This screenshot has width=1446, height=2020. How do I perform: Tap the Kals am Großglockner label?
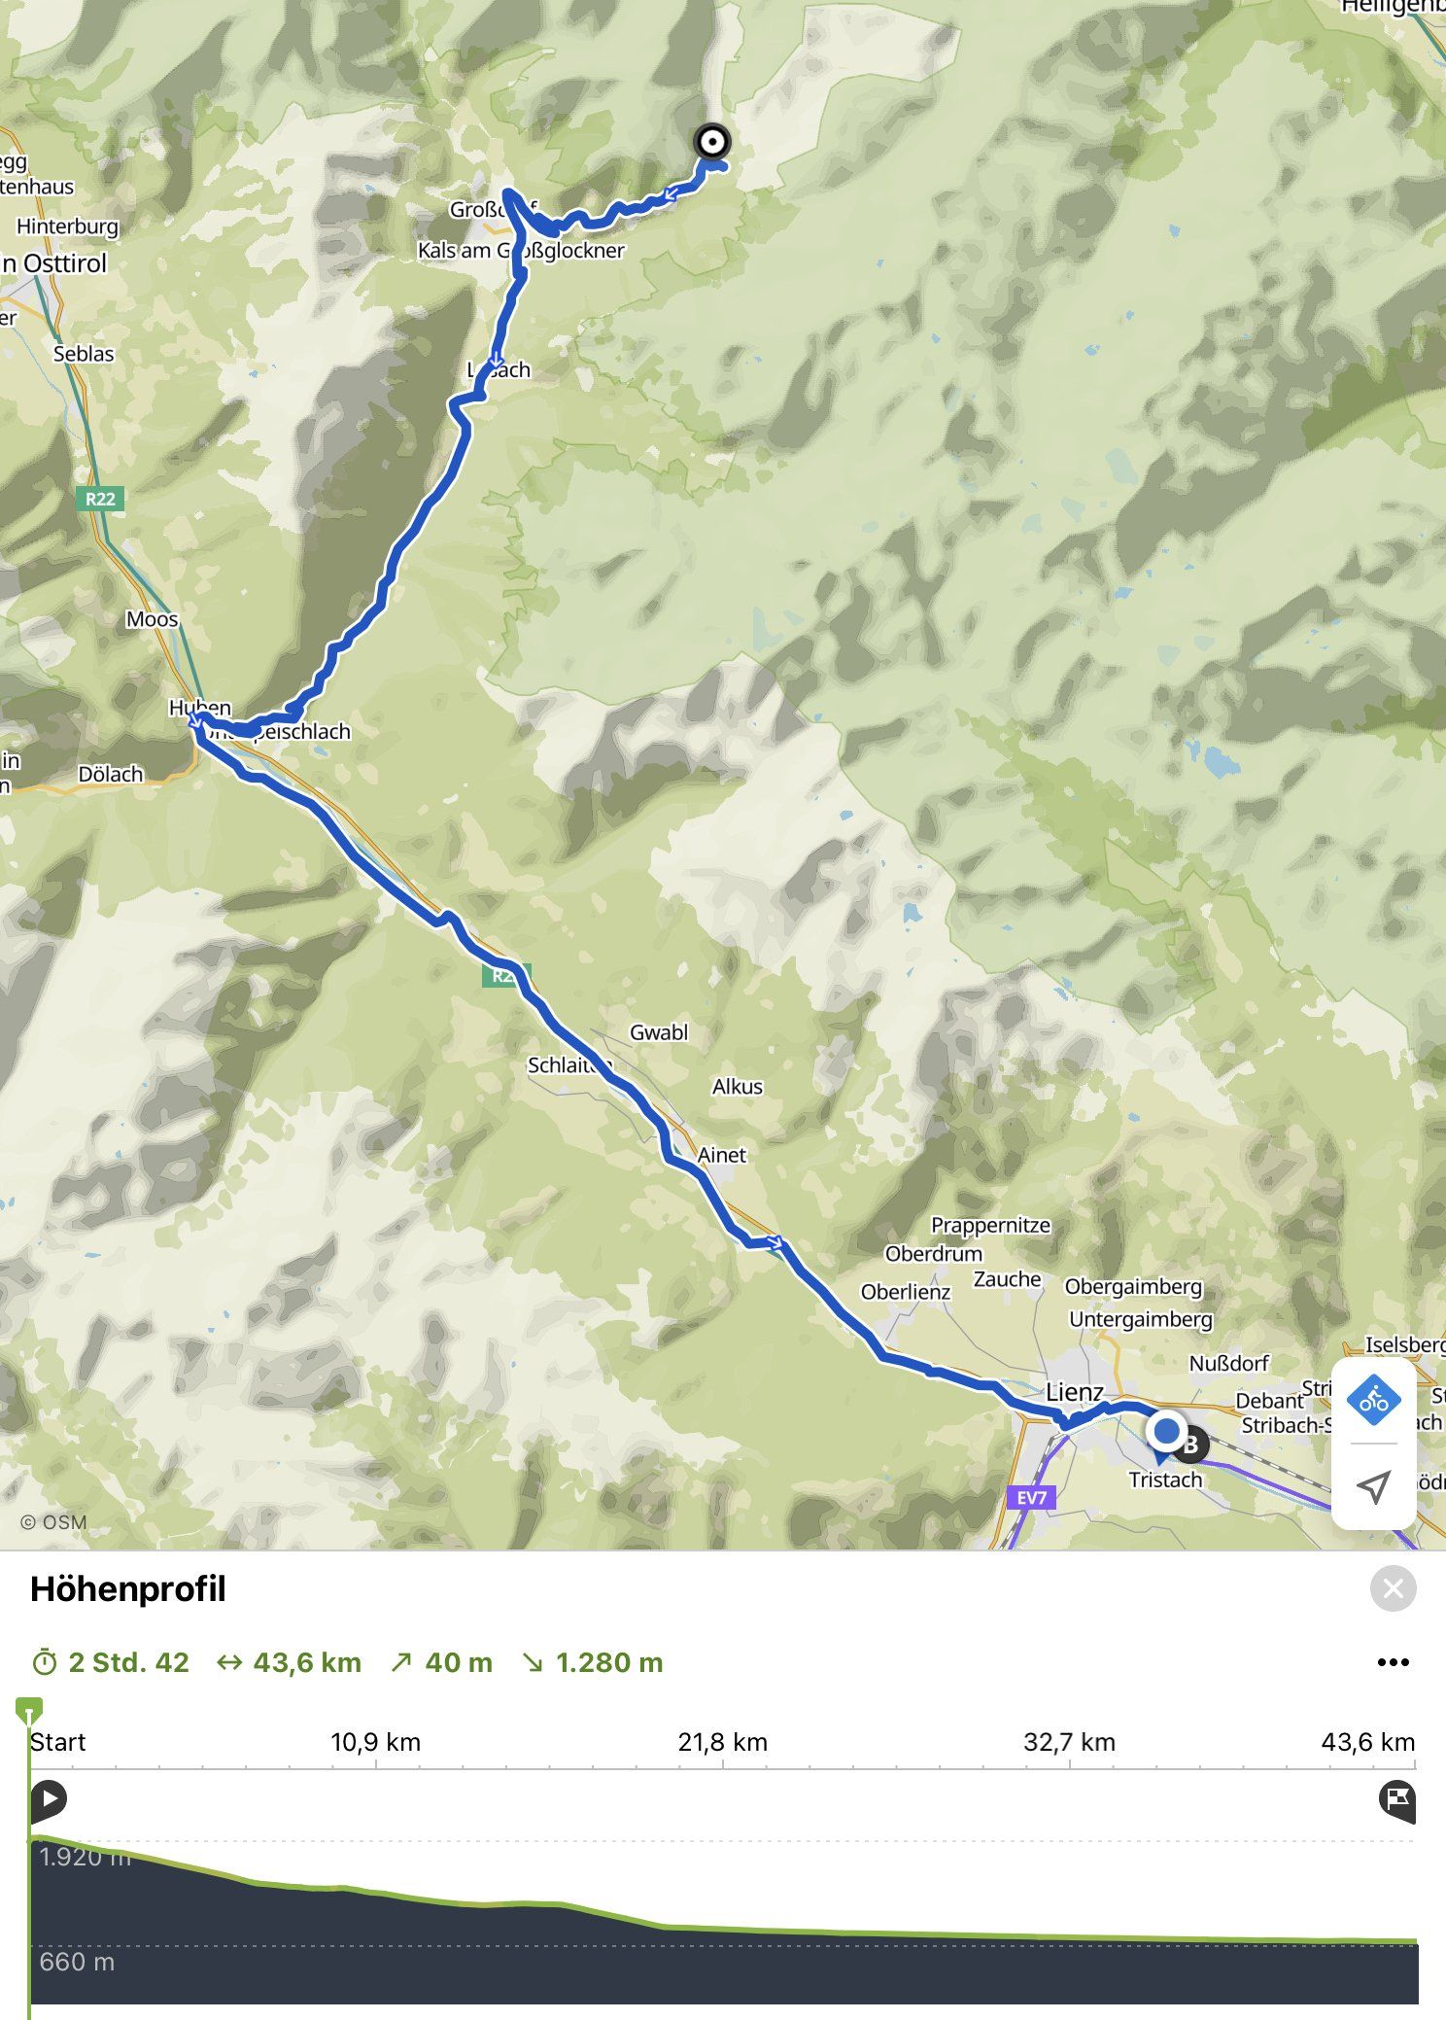pyautogui.click(x=521, y=251)
